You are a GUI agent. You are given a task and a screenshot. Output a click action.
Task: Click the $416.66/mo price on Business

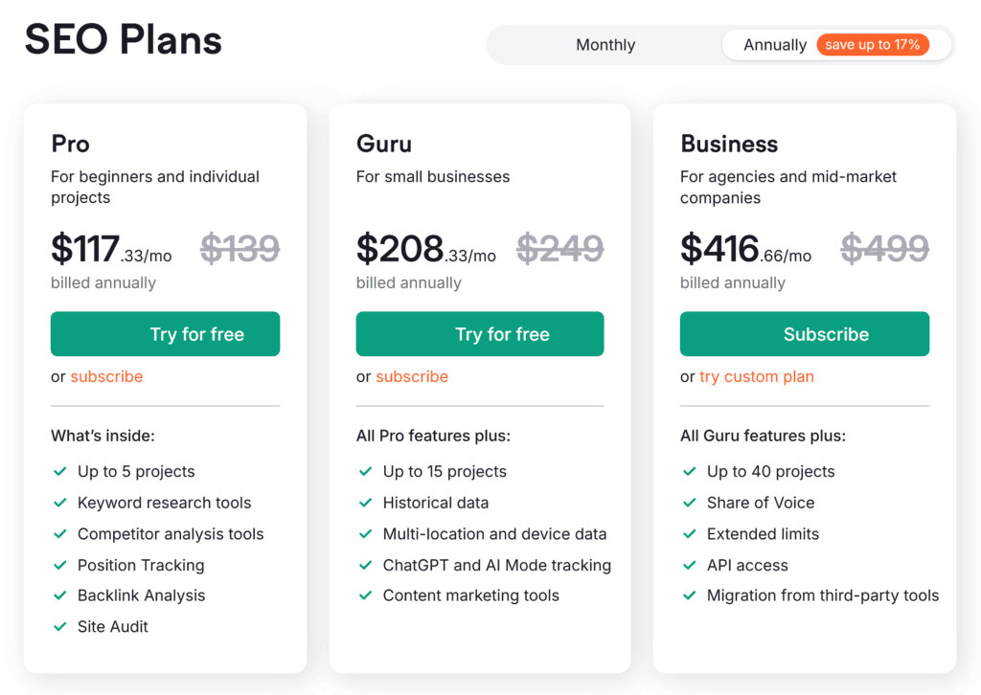pos(745,249)
